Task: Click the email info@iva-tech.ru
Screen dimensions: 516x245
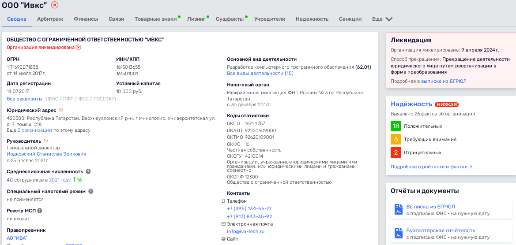Action: point(245,231)
